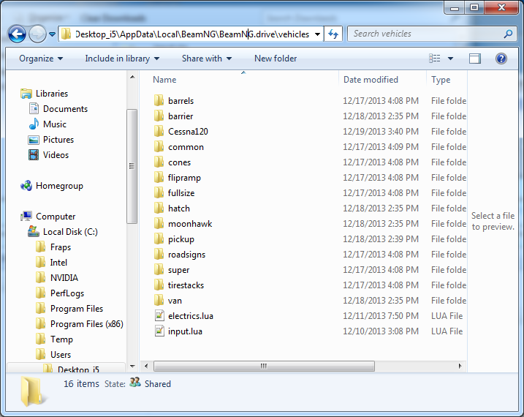The height and width of the screenshot is (417, 524).
Task: Click navigation pane scroll up arrow
Action: tap(132, 78)
